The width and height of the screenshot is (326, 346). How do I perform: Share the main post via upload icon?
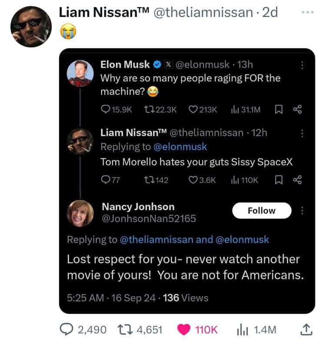[306, 329]
